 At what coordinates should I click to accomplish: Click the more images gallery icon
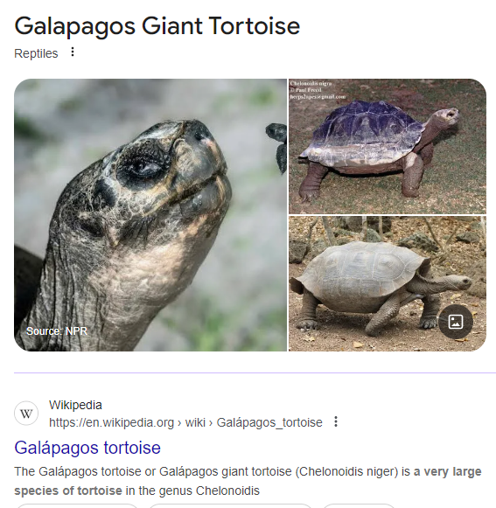456,322
